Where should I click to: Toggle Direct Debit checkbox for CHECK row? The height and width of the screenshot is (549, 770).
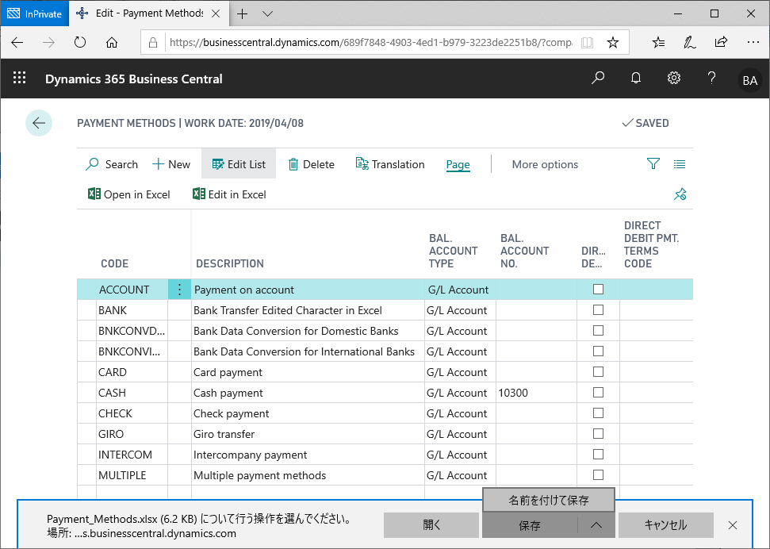[x=598, y=413]
